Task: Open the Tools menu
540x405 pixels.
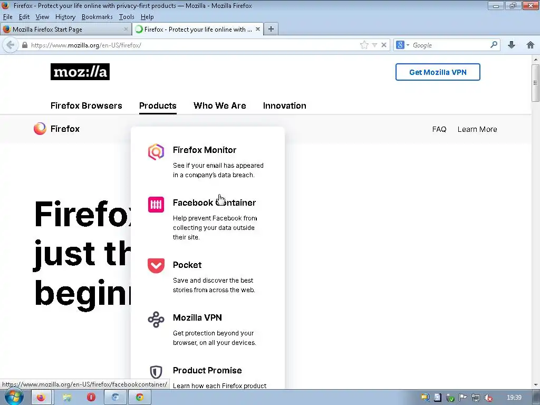Action: pyautogui.click(x=127, y=16)
